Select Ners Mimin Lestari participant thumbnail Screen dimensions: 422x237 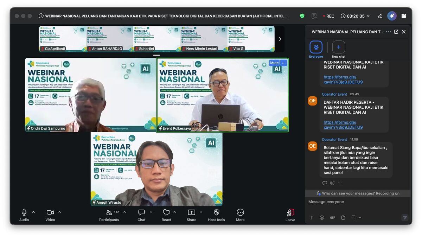(x=204, y=39)
